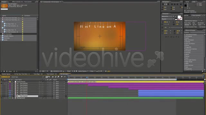
Task: Expand the 3D Channel effects category
Action: pyautogui.click(x=184, y=36)
